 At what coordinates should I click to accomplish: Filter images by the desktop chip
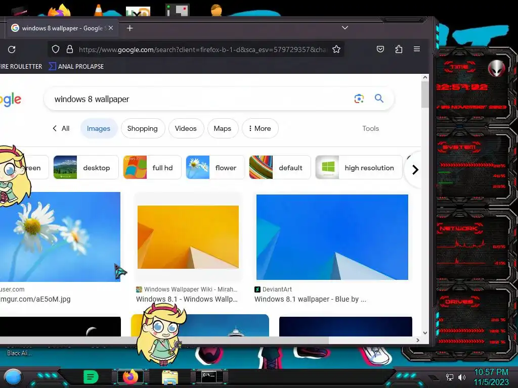click(86, 168)
